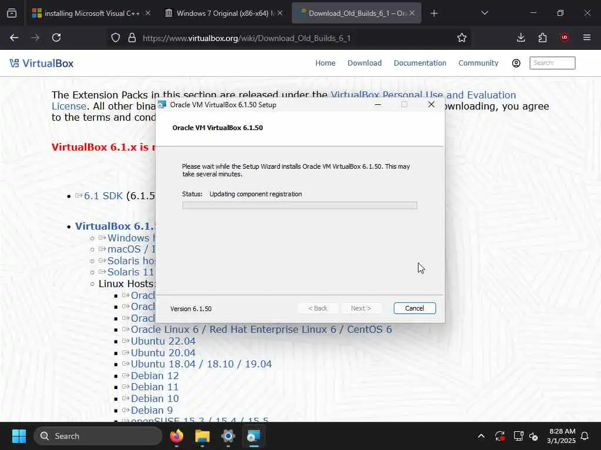Viewport: 601px width, 450px height.
Task: Open the macOS hosts link
Action: pos(131,249)
